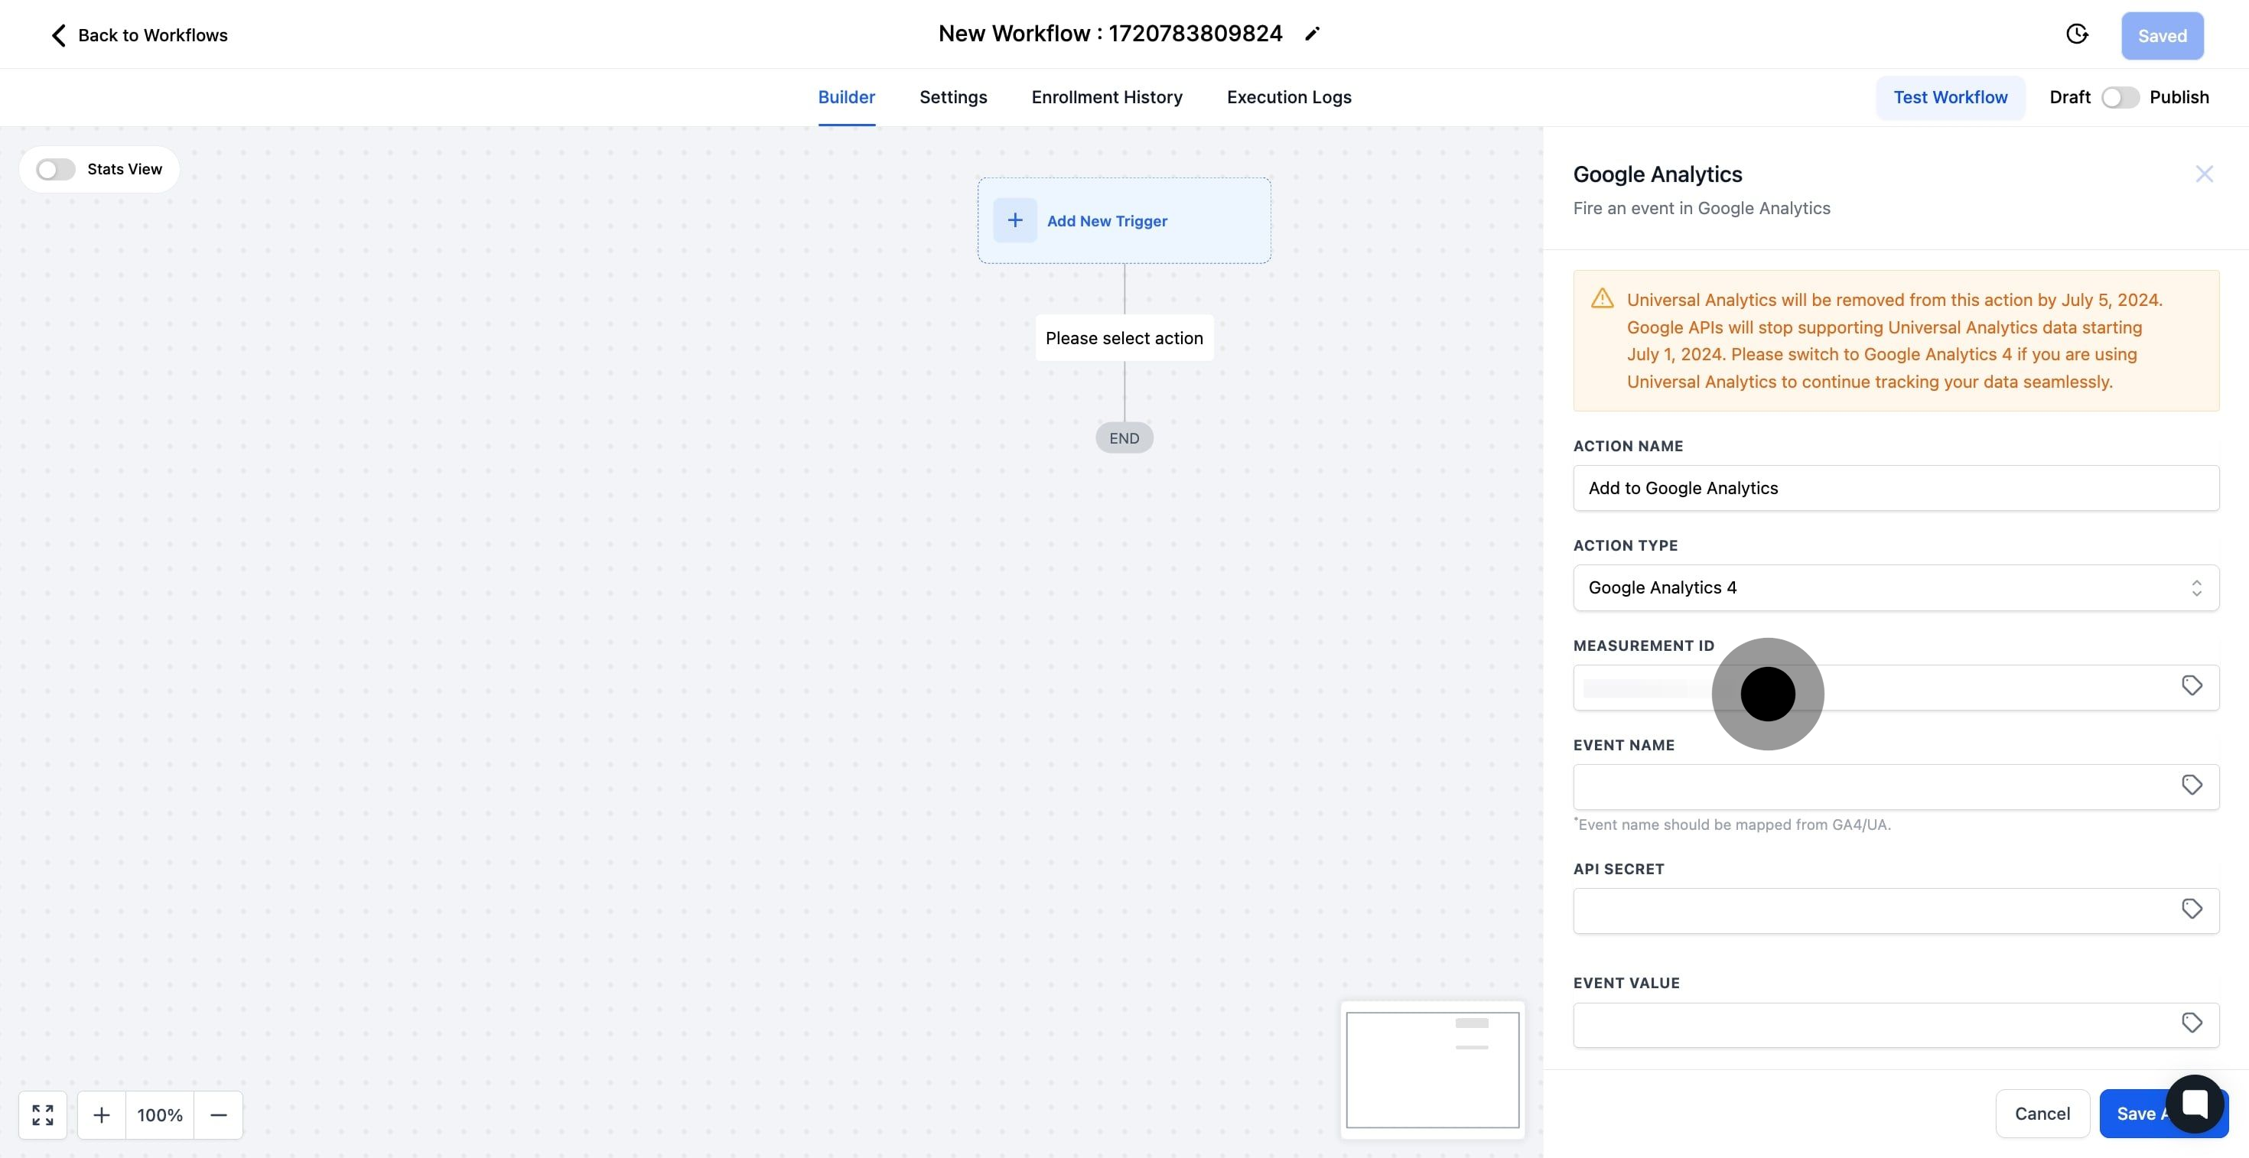Zoom out the canvas with minus button

pyautogui.click(x=218, y=1114)
